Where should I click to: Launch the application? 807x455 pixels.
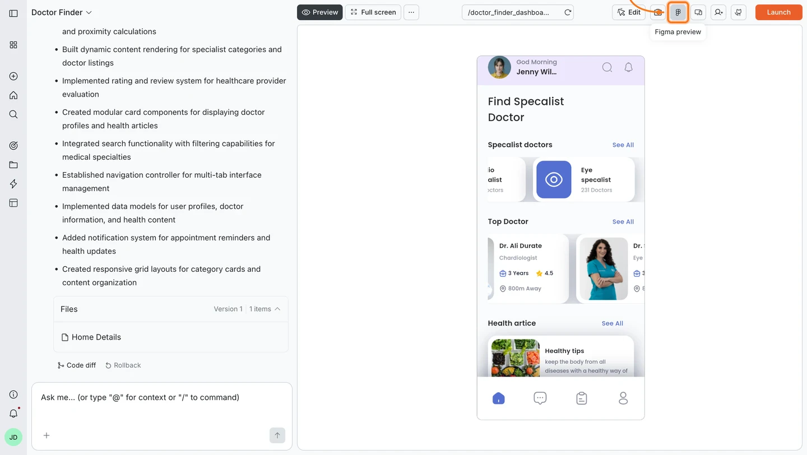778,12
